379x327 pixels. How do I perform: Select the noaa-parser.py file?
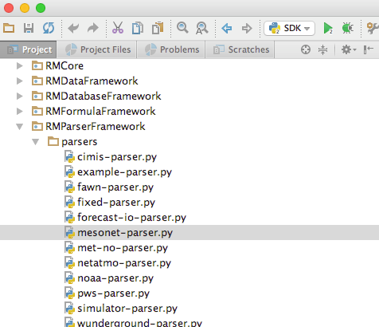pyautogui.click(x=115, y=278)
